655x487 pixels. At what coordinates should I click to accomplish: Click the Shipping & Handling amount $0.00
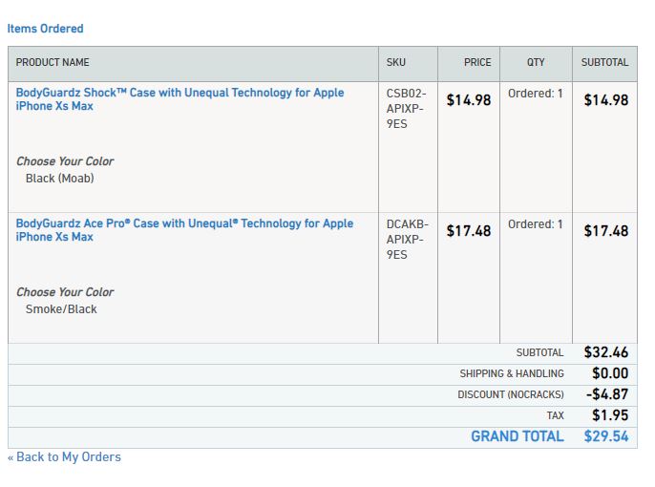[610, 373]
